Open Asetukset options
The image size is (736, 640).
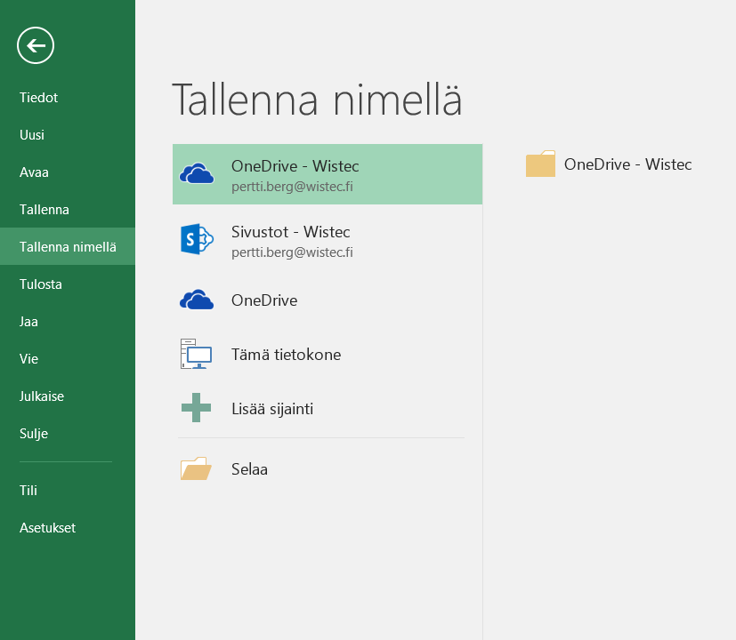point(47,528)
